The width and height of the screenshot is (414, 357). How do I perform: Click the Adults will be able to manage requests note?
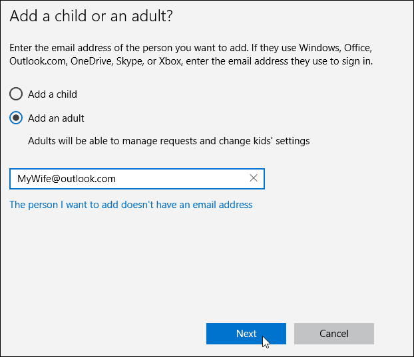point(168,141)
